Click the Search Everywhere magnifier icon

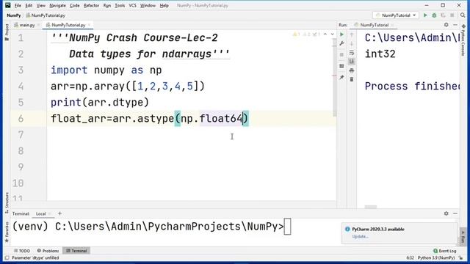pyautogui.click(x=463, y=15)
